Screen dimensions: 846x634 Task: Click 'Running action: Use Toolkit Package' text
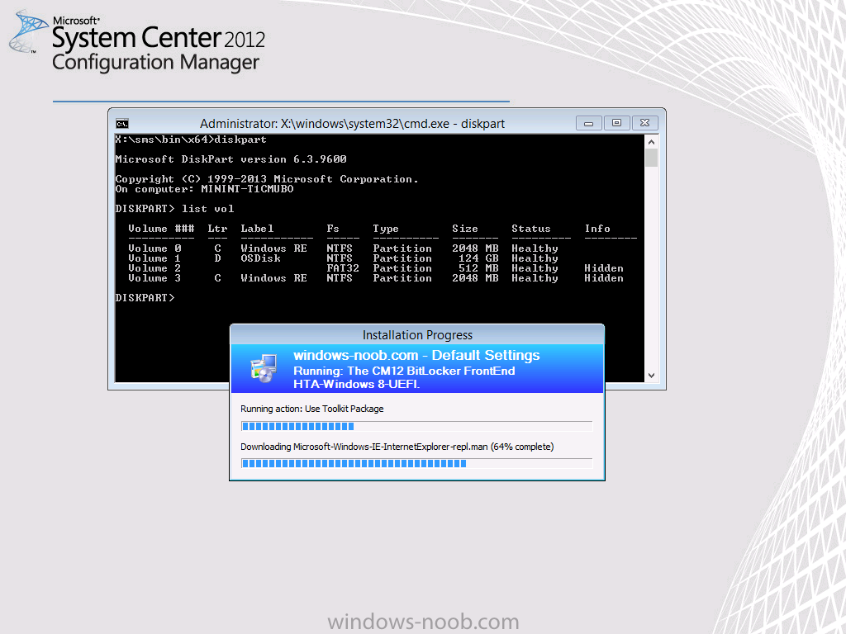pyautogui.click(x=311, y=409)
